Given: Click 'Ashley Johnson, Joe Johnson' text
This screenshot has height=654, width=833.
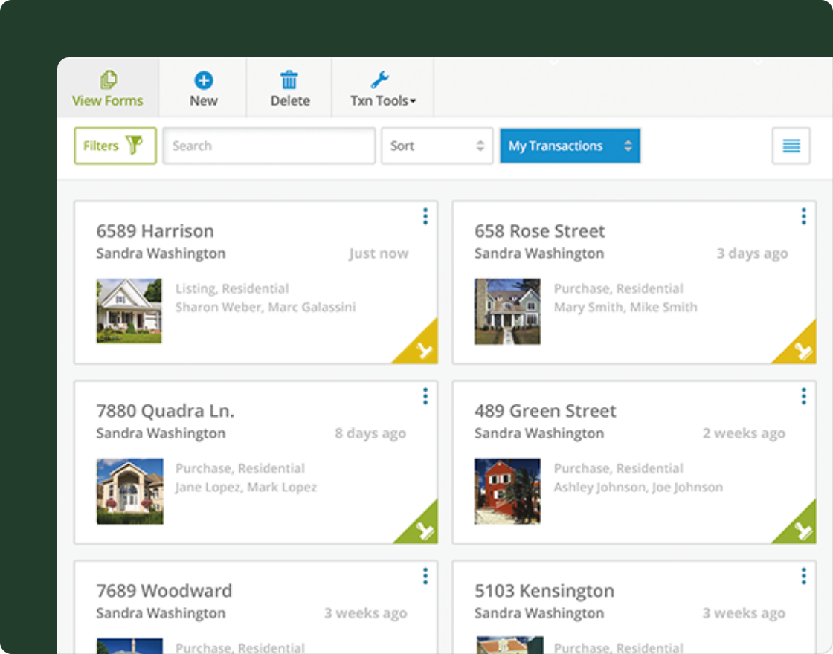Looking at the screenshot, I should point(639,488).
